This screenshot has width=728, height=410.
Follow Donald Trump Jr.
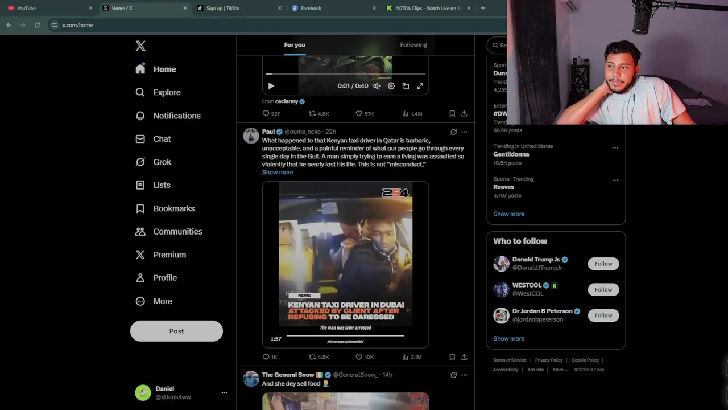pyautogui.click(x=603, y=264)
